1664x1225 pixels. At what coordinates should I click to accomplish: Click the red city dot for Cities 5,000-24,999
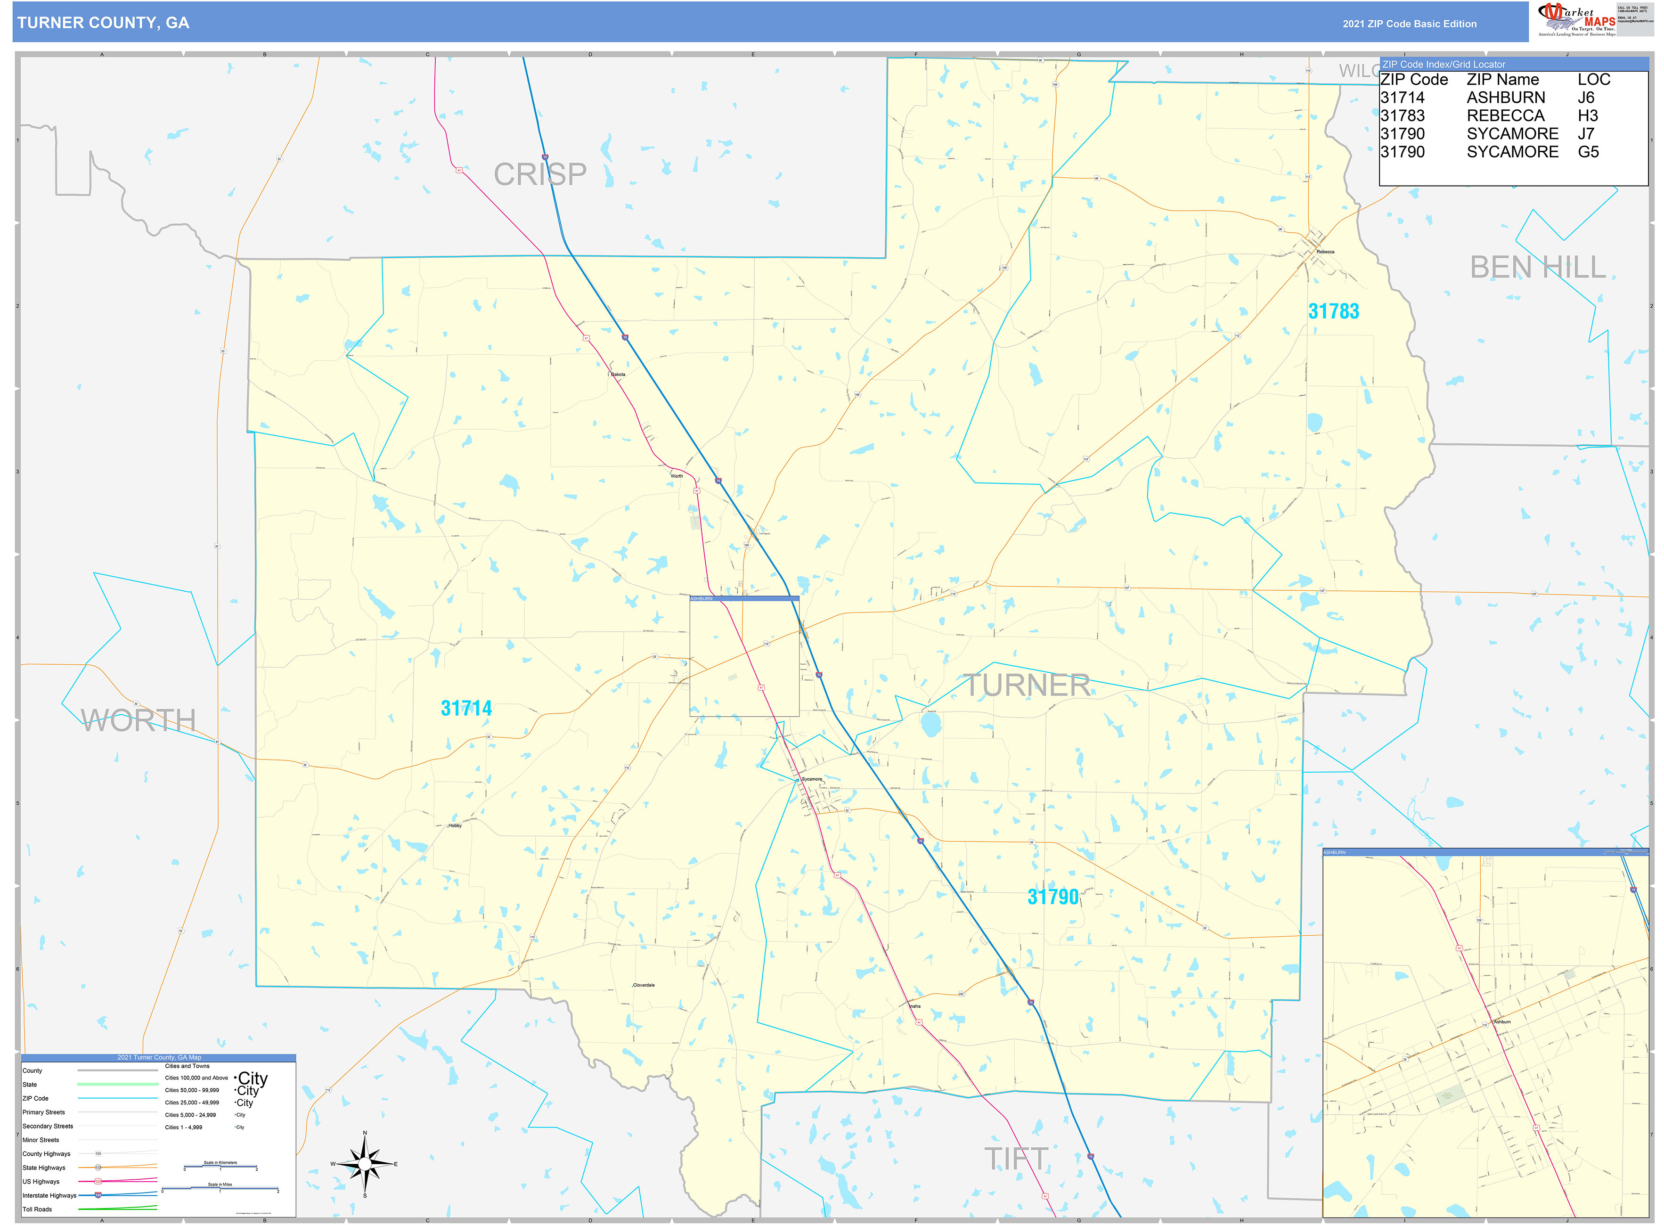[235, 1114]
